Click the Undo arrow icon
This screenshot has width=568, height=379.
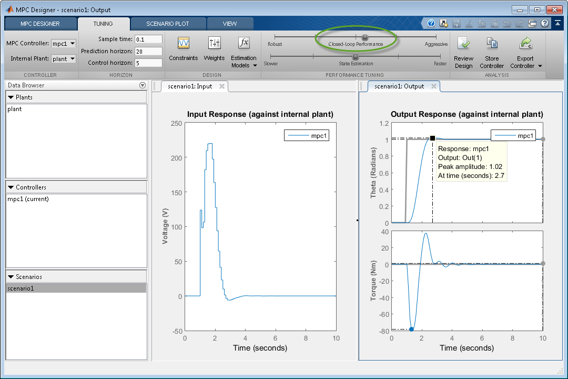click(x=508, y=24)
